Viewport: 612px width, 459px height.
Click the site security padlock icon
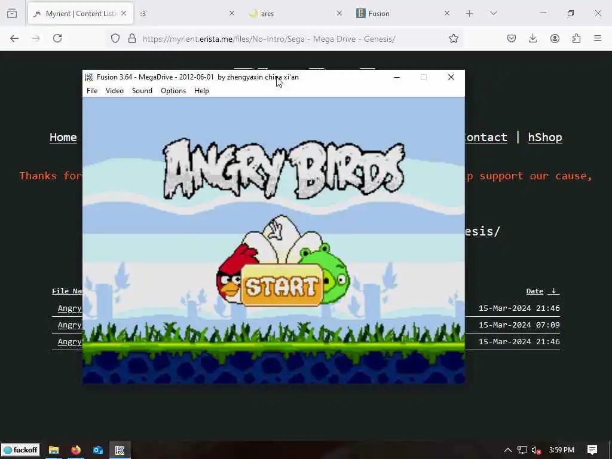point(132,38)
